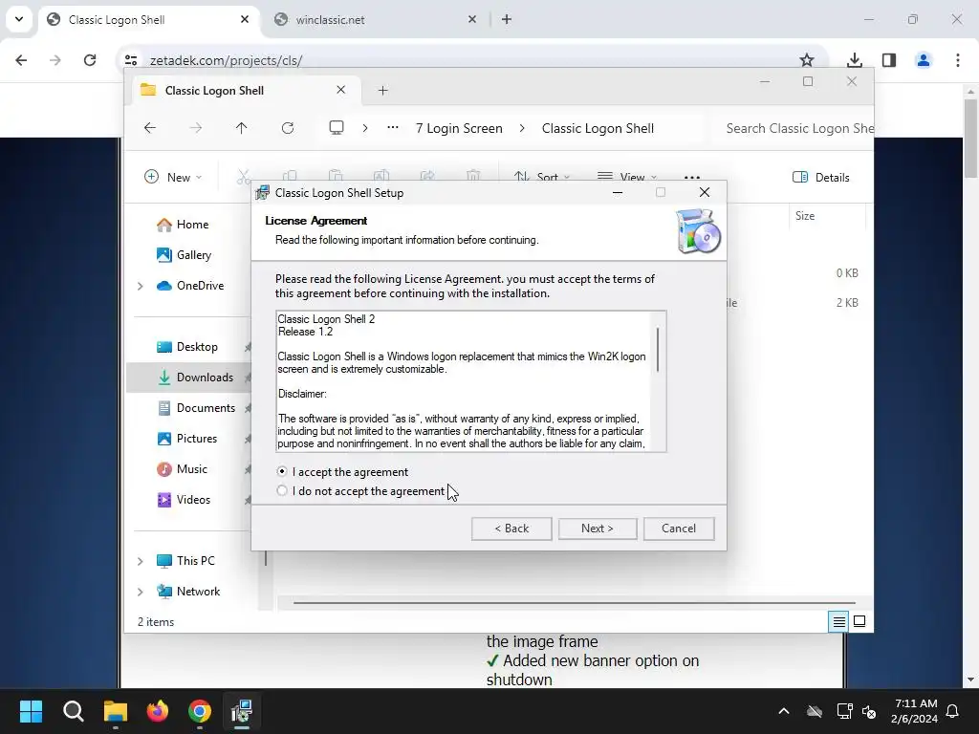Click the Back button in setup
The height and width of the screenshot is (734, 979).
coord(511,529)
